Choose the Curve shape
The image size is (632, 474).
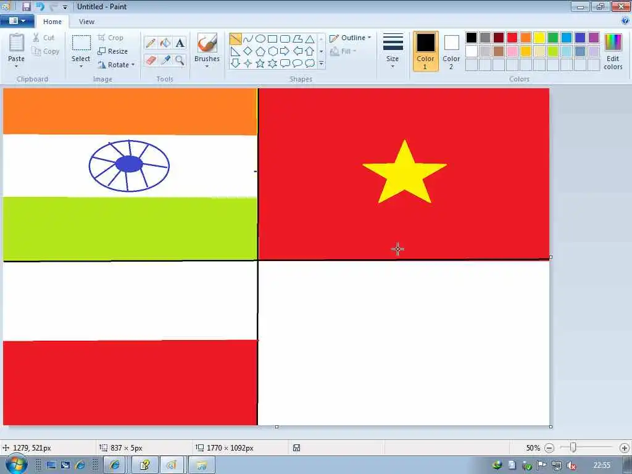pyautogui.click(x=248, y=39)
